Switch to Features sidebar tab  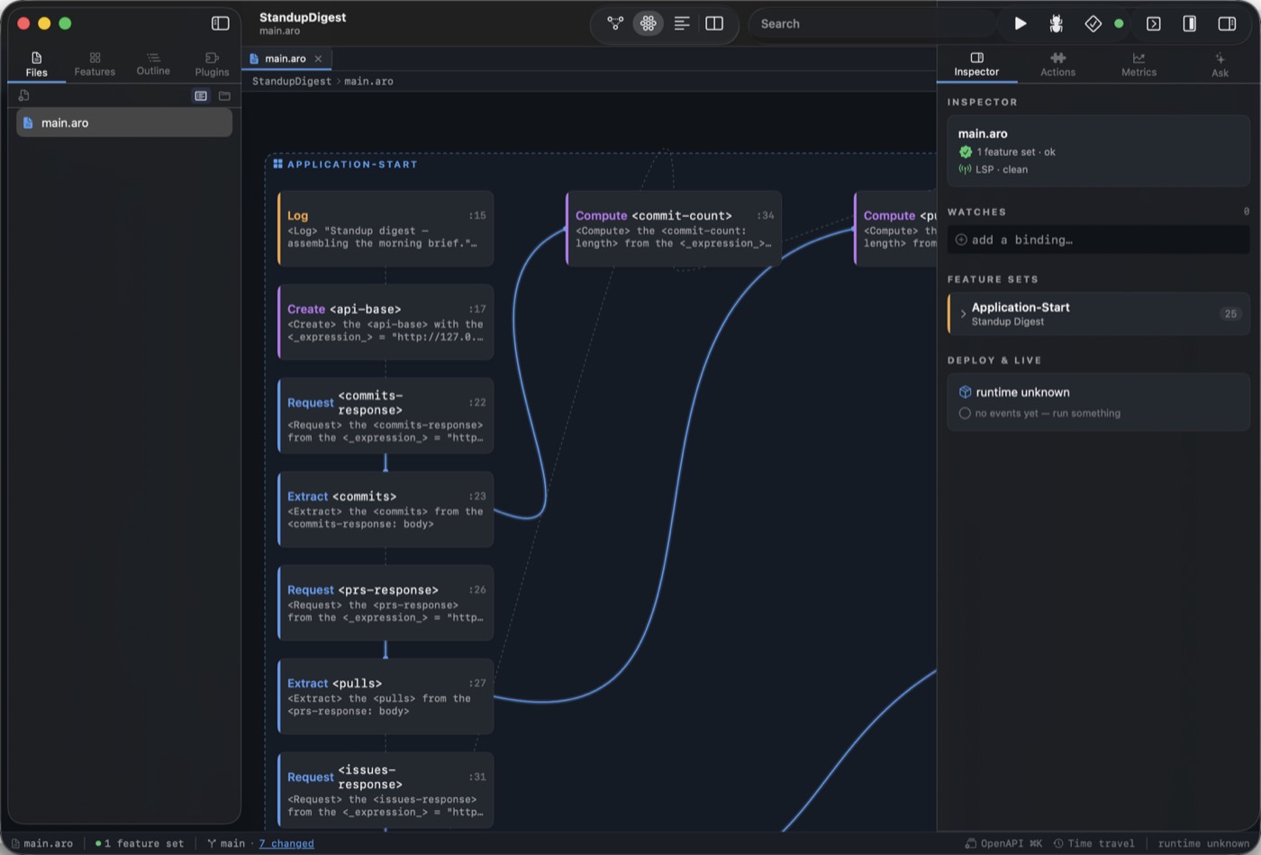pyautogui.click(x=95, y=64)
